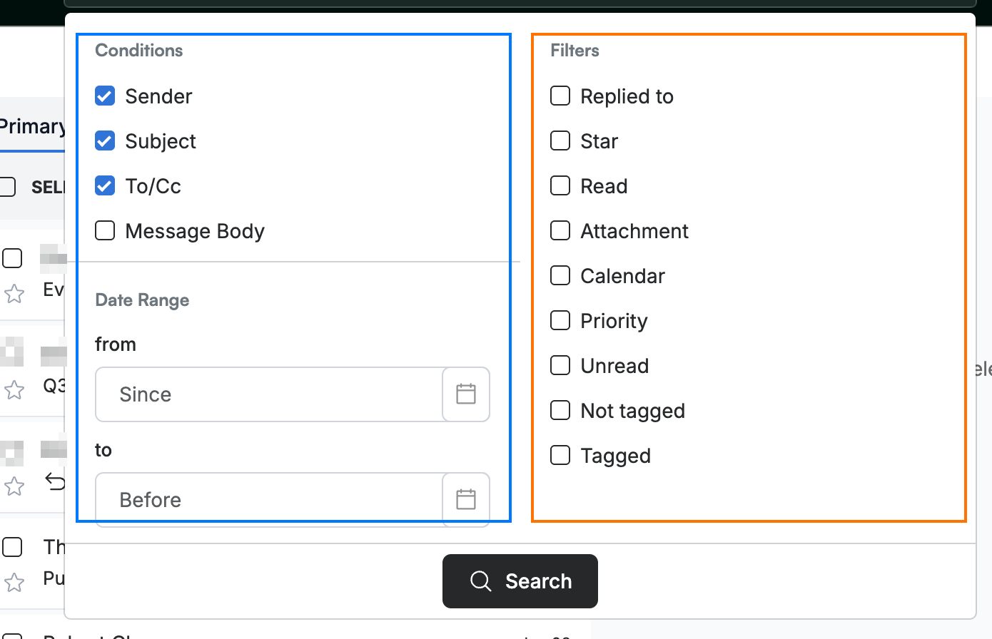Star the Q3 email row
992x639 pixels.
click(x=14, y=390)
